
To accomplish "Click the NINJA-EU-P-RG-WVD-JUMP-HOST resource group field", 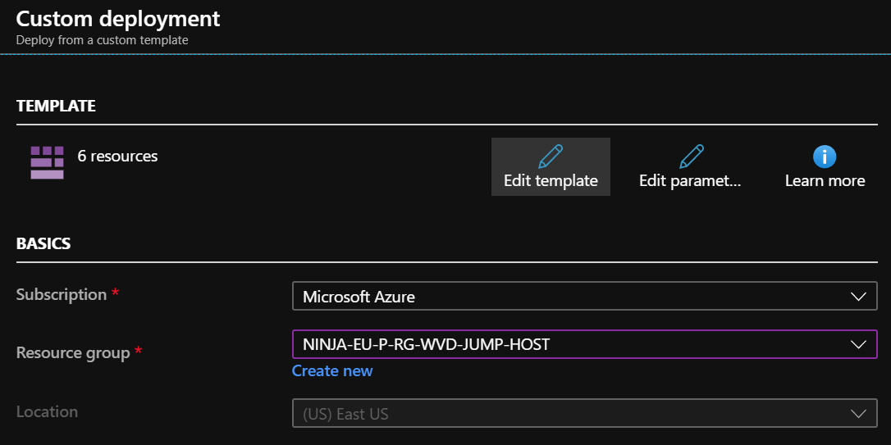I will coord(566,344).
